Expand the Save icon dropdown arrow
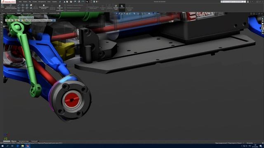The height and width of the screenshot is (148, 264). click(x=77, y=2)
